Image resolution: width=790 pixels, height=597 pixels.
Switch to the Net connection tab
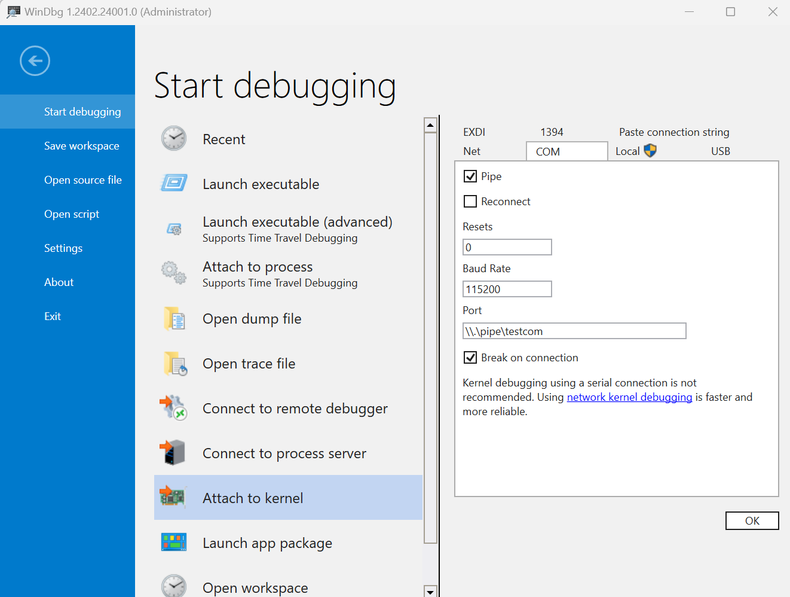click(x=472, y=151)
